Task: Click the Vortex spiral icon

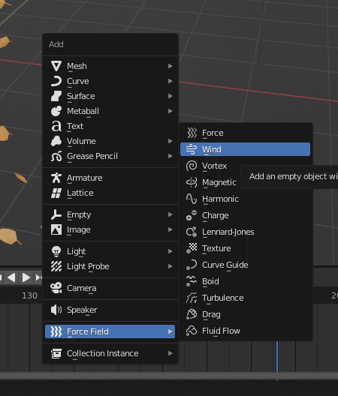Action: [192, 166]
